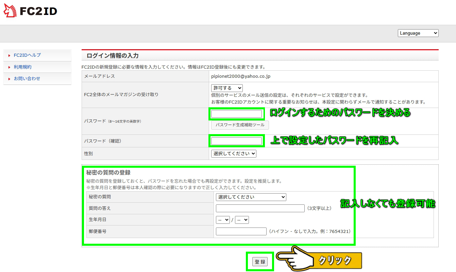Open the FC2IDヘルプ sidebar link
Image resolution: width=456 pixels, height=272 pixels.
pos(27,55)
